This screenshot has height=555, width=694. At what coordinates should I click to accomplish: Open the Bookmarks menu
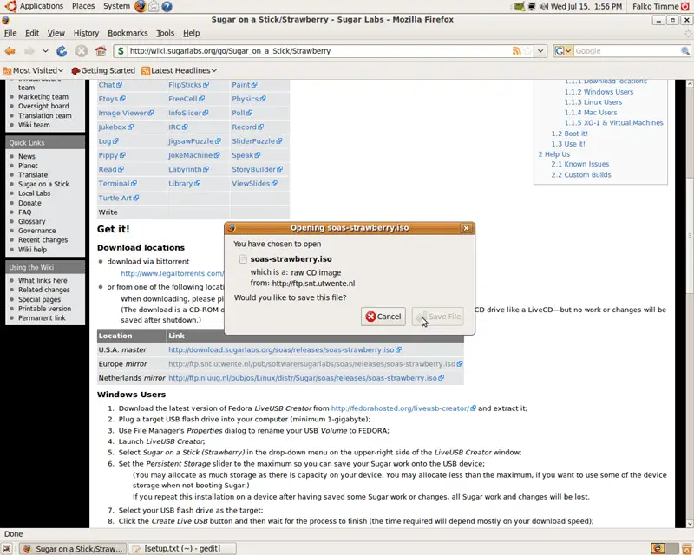click(x=128, y=33)
